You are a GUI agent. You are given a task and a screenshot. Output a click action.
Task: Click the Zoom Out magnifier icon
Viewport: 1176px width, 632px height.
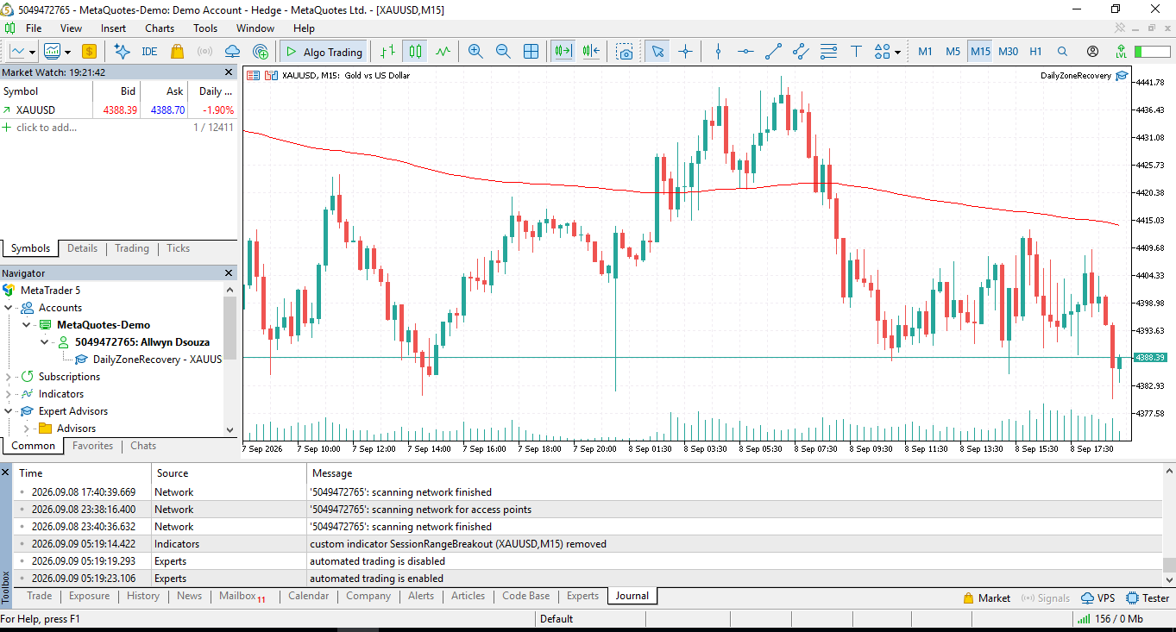pos(503,52)
